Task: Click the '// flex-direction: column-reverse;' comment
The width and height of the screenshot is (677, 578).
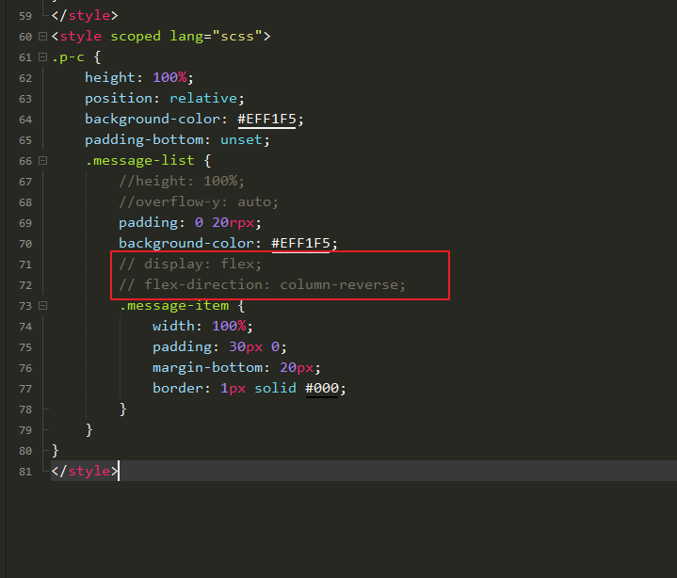Action: coord(262,285)
